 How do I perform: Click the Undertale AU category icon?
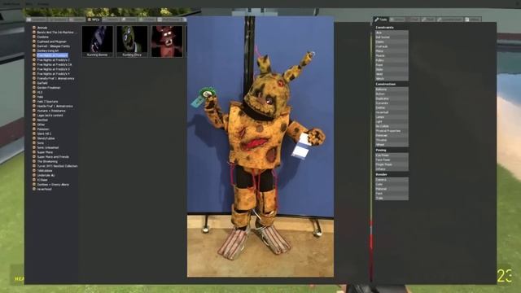(x=34, y=175)
